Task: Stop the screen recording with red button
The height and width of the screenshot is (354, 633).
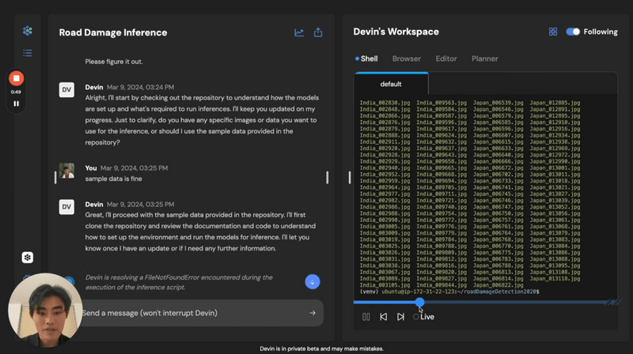Action: point(16,78)
